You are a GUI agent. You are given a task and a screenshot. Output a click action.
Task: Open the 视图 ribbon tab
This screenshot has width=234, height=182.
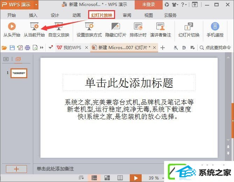(149, 15)
